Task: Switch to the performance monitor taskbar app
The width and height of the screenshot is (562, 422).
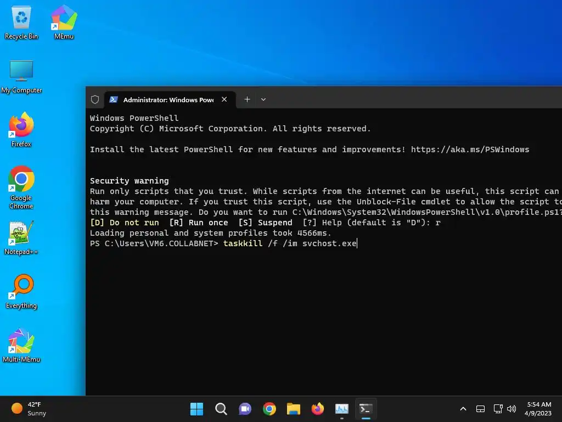Action: [341, 409]
